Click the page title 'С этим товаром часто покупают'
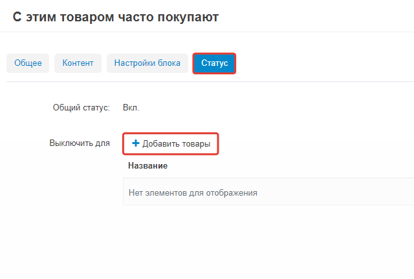 pos(116,17)
